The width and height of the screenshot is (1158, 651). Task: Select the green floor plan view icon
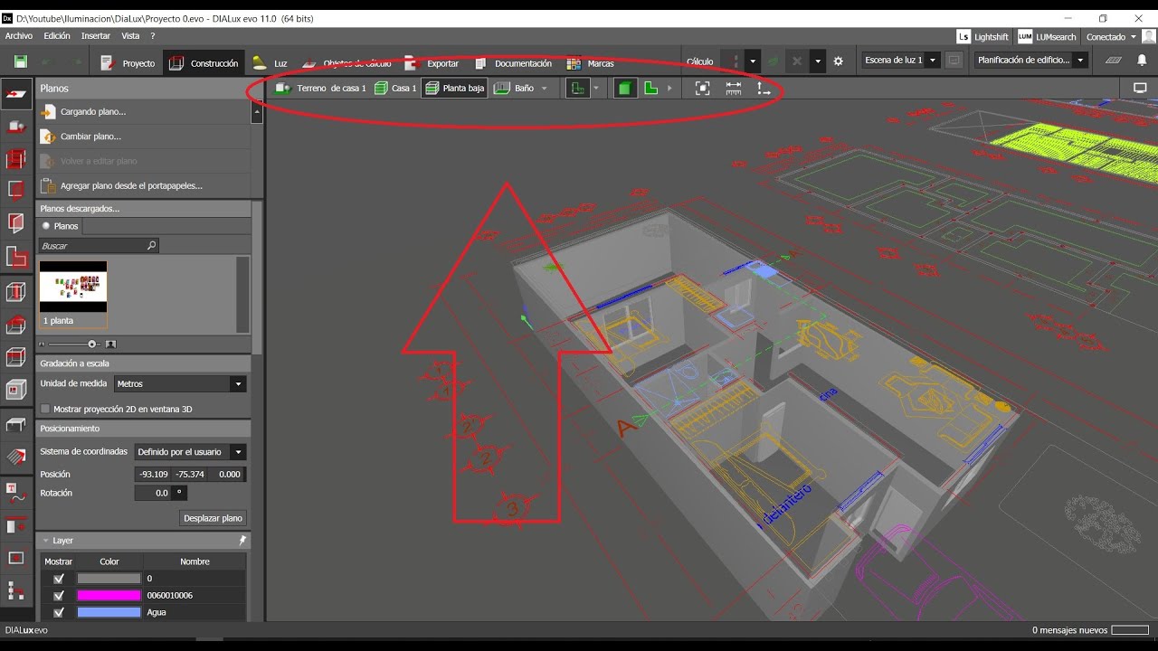click(x=650, y=88)
